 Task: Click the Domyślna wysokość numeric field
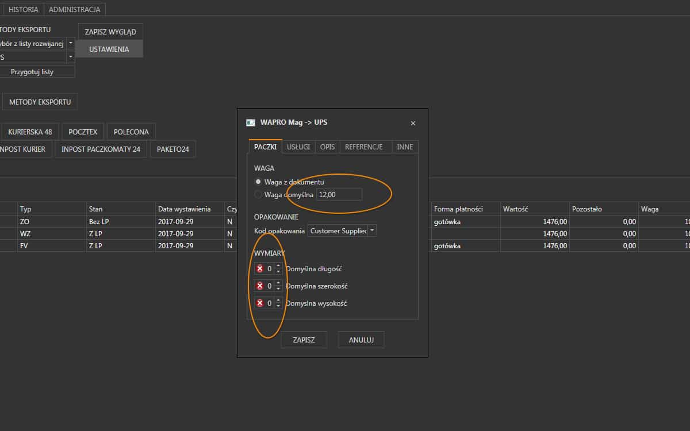coord(269,303)
